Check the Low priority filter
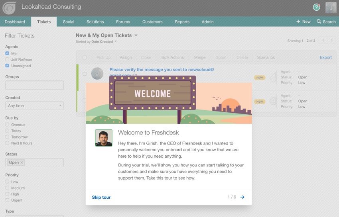339x217 pixels. [x=7, y=182]
